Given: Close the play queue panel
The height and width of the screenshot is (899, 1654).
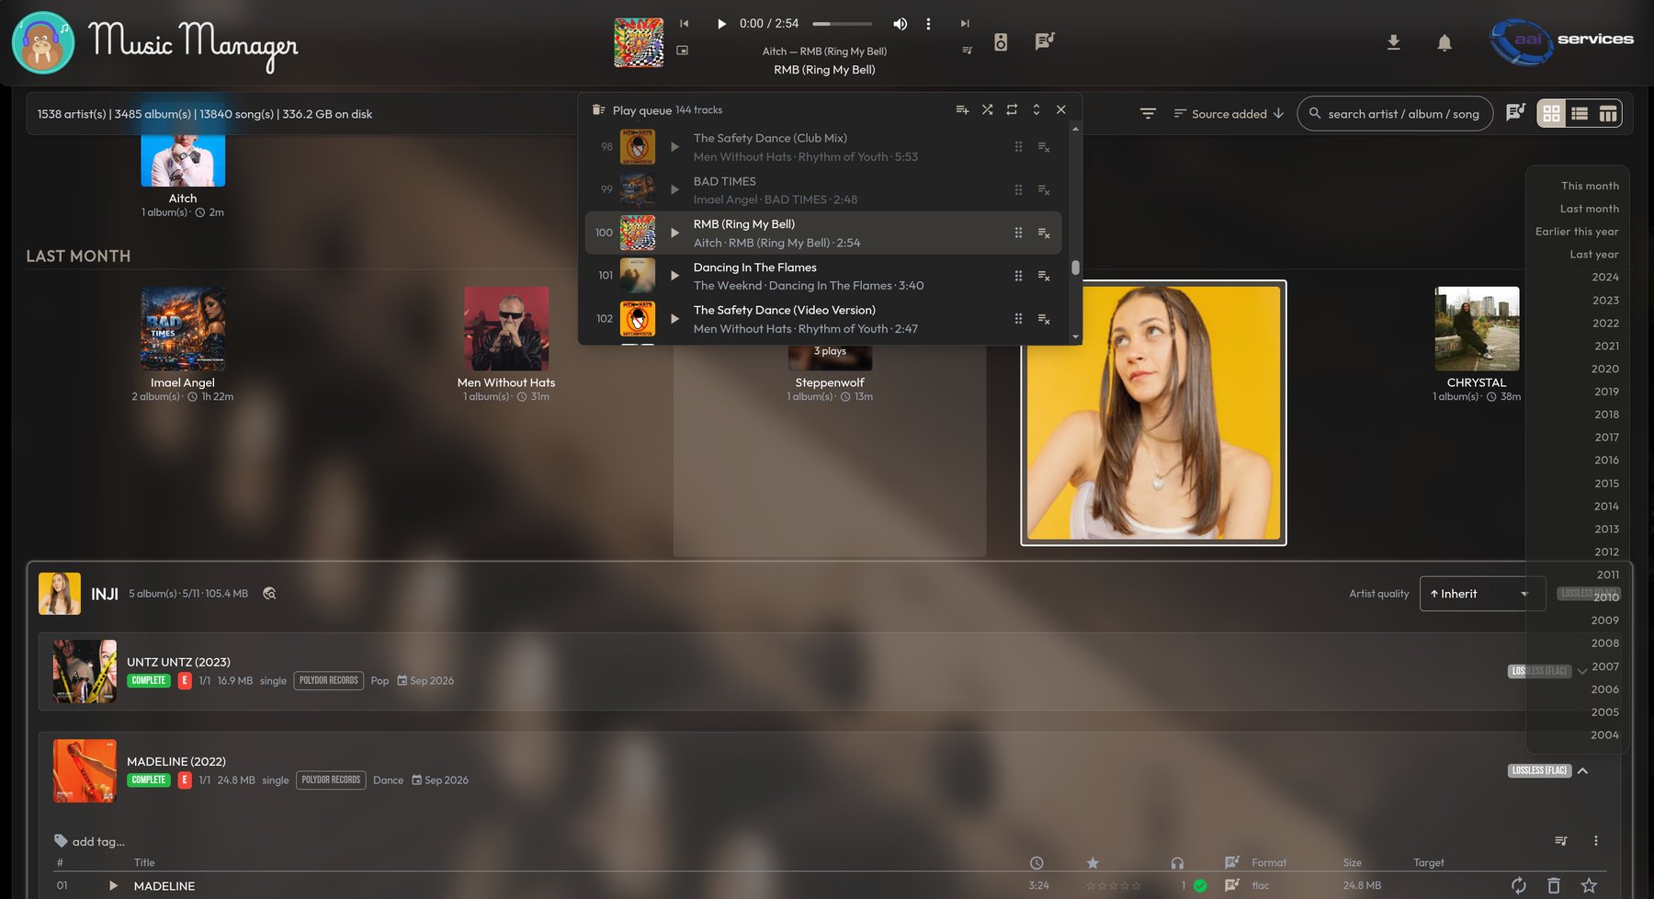Looking at the screenshot, I should 1061,109.
